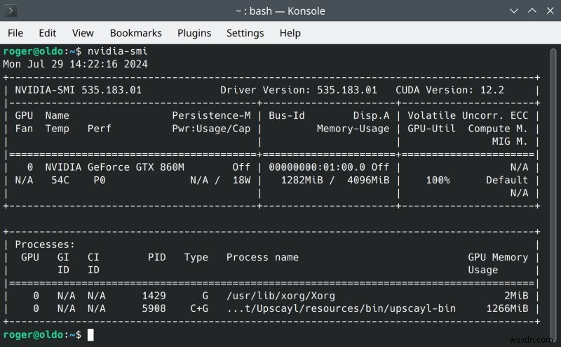
Task: Click the Bus-Id 00000000:01:00.0 value
Action: pos(317,167)
